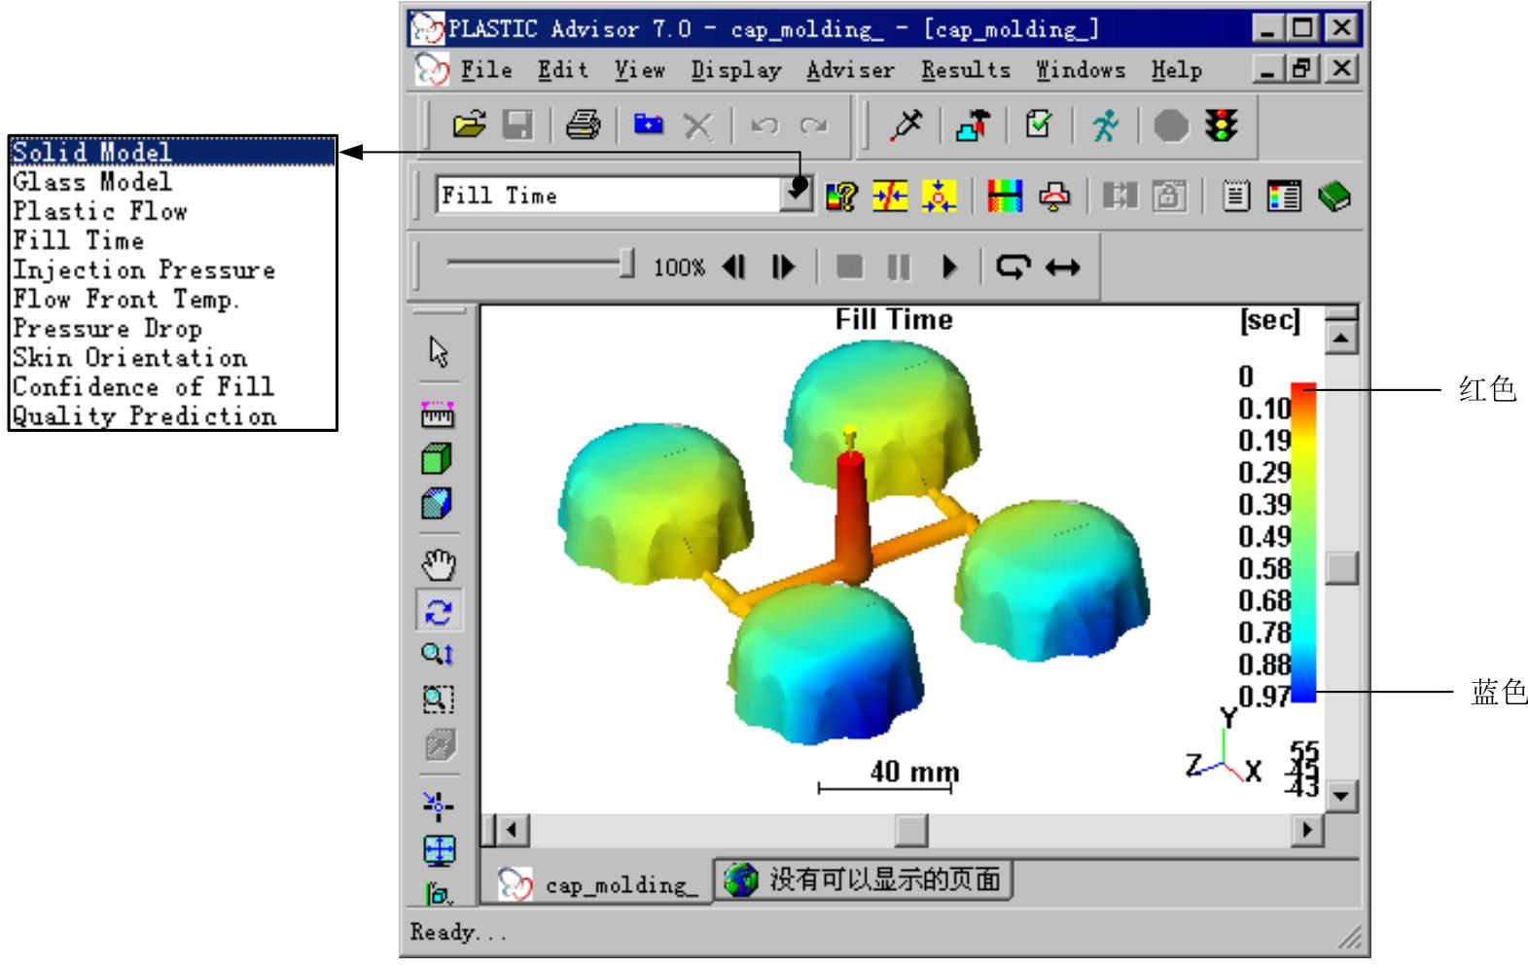Screen dimensions: 1528x968
Task: Open the View menu
Action: (639, 70)
